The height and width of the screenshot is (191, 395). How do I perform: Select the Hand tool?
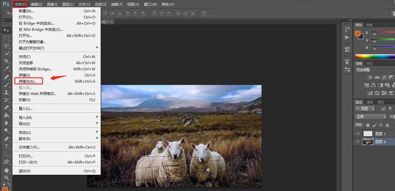(x=6, y=170)
